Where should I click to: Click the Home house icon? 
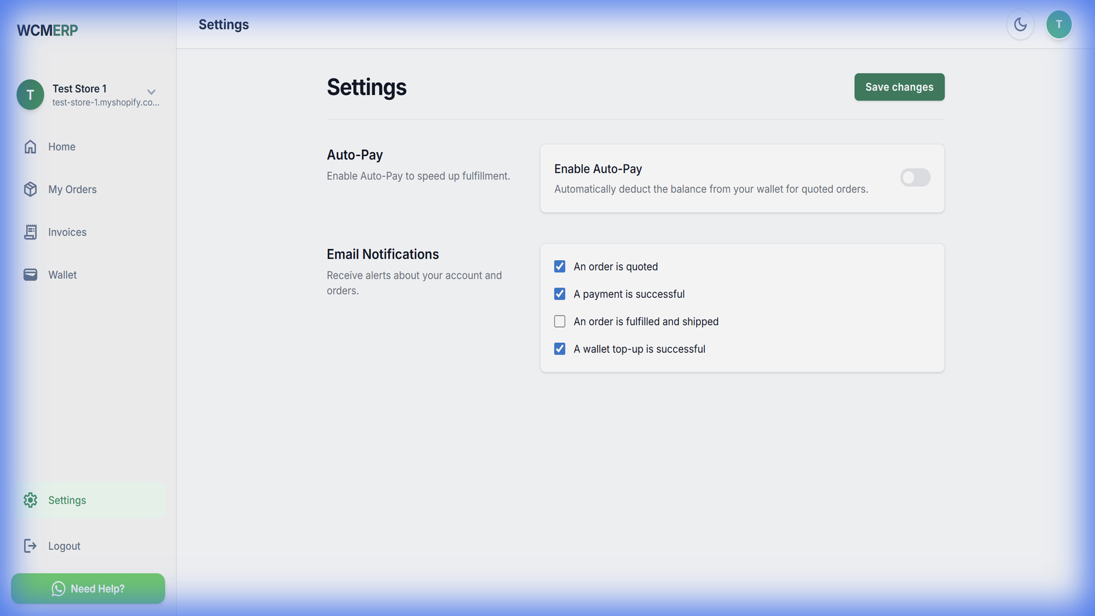[x=30, y=146]
